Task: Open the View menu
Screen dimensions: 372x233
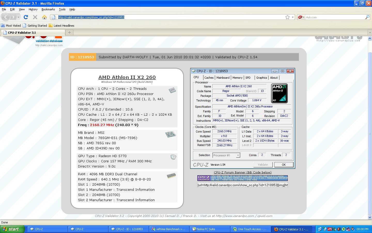Action: [22, 9]
